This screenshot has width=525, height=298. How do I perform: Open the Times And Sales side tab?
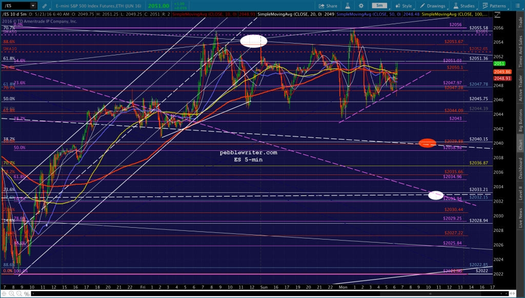click(x=521, y=51)
